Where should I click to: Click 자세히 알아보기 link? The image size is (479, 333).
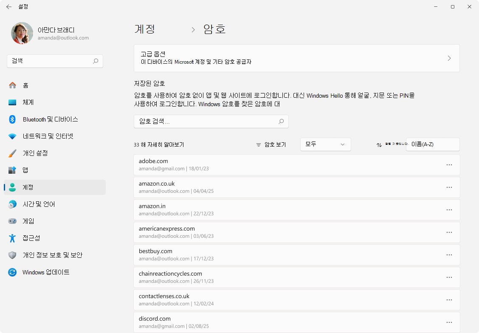pos(166,145)
